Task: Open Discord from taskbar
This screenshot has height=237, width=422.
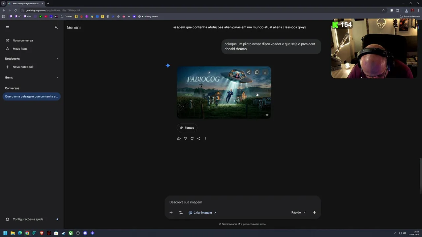Action: coord(85,233)
